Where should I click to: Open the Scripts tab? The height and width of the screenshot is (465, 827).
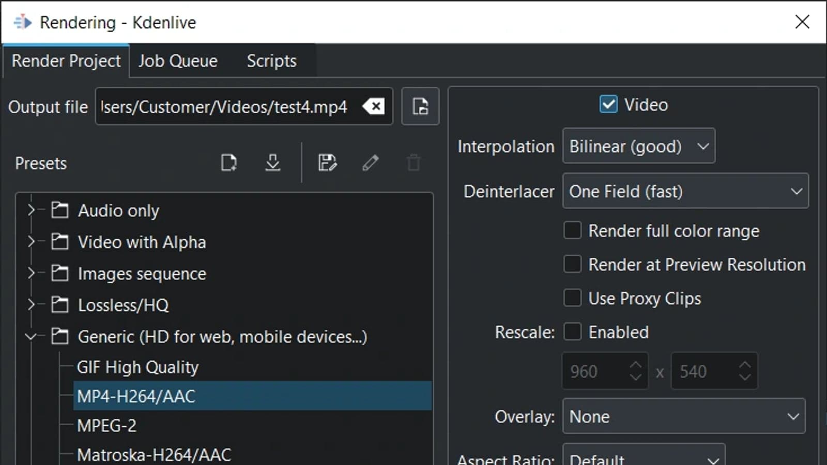[271, 61]
